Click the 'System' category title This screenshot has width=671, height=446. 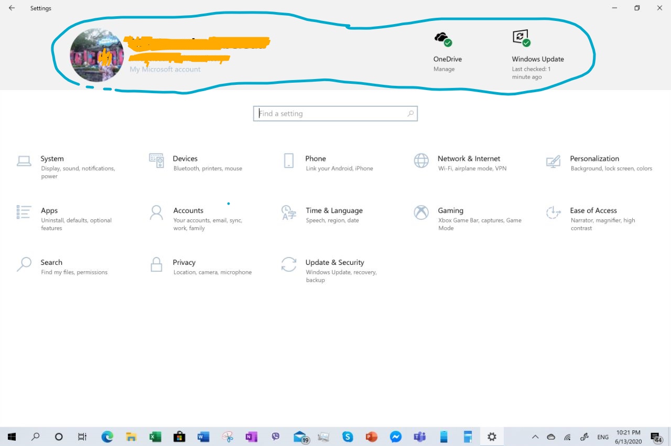pyautogui.click(x=52, y=159)
